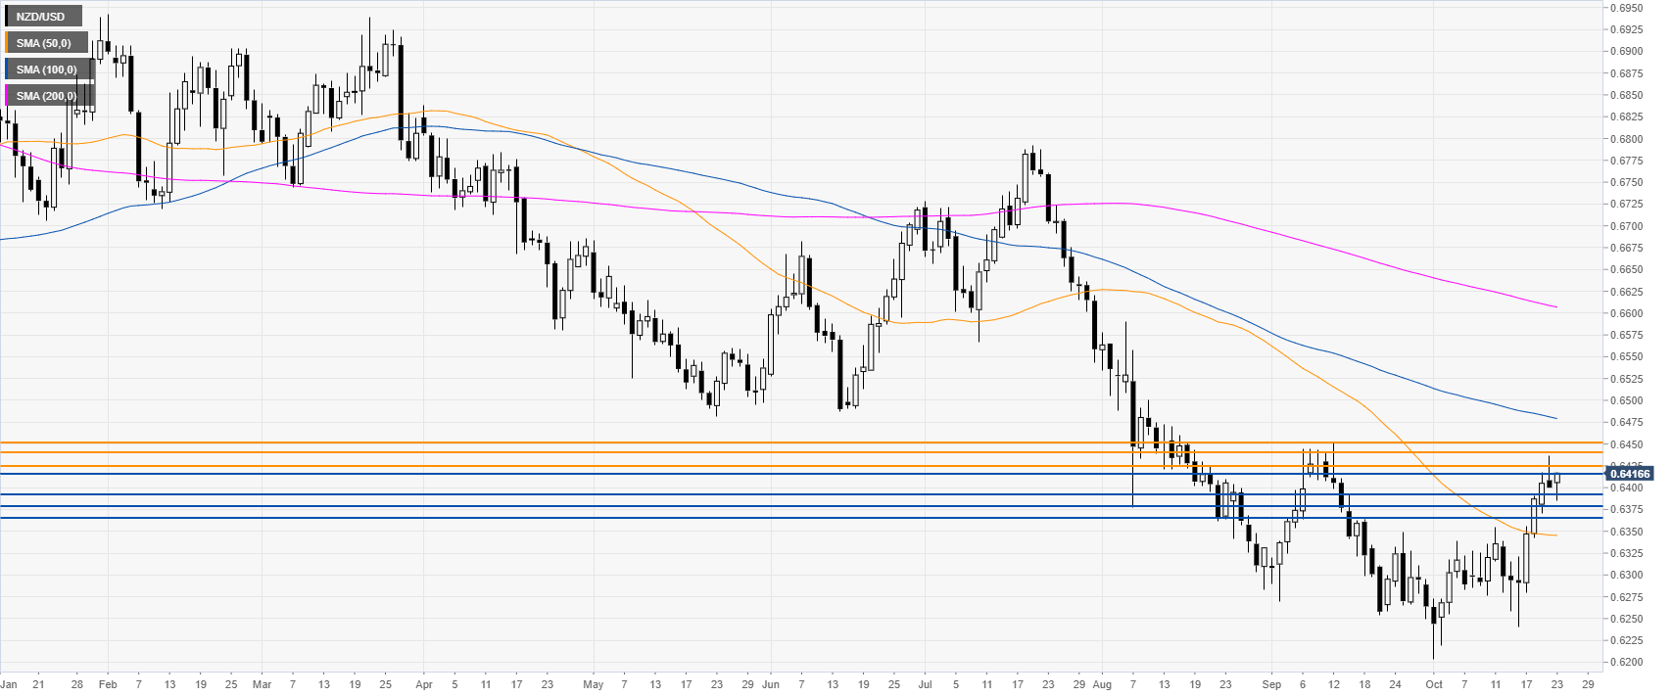Viewport: 1672px width, 697px height.
Task: Click the magenta SMA 200 color marker
Action: (7, 96)
